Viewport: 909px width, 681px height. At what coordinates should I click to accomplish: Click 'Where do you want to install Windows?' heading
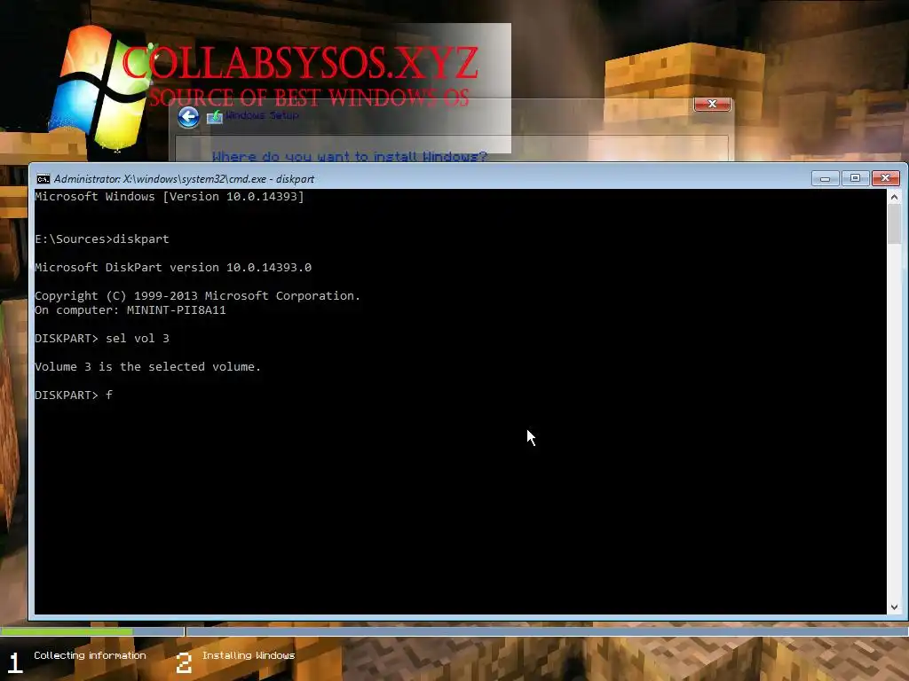(349, 156)
